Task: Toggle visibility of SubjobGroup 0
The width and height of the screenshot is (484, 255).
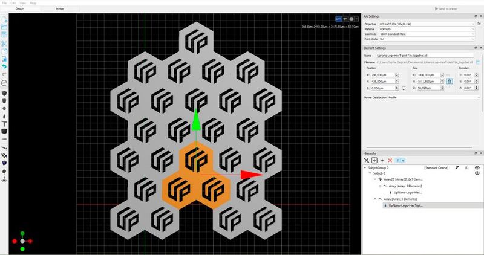Action: tap(477, 168)
